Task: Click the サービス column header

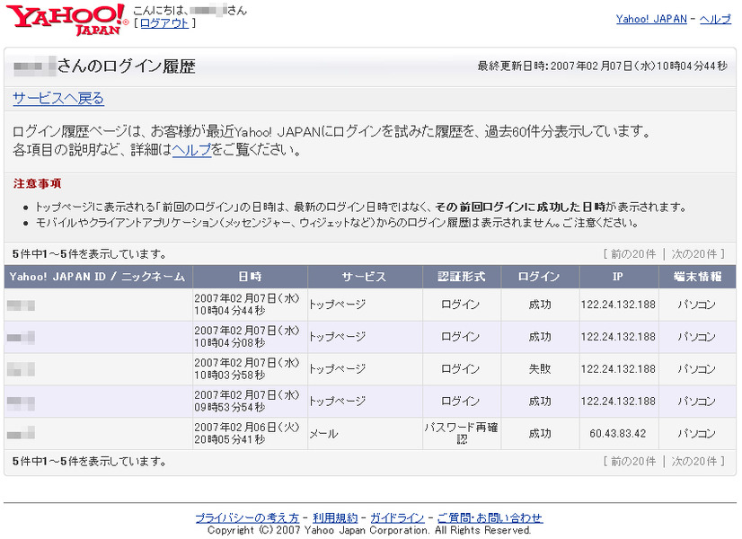Action: click(x=365, y=277)
